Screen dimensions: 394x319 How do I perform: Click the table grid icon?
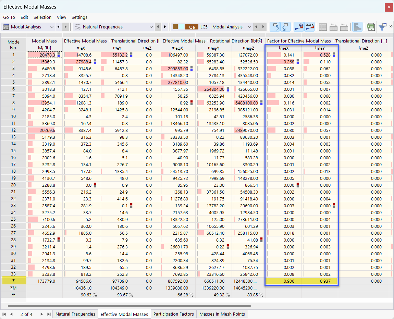point(323,27)
